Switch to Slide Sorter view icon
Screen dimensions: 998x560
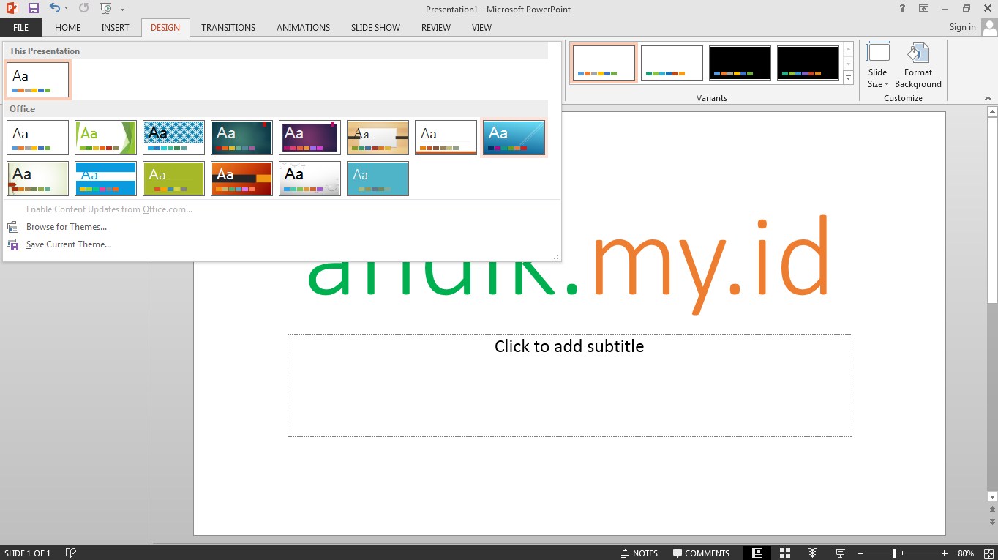[784, 553]
